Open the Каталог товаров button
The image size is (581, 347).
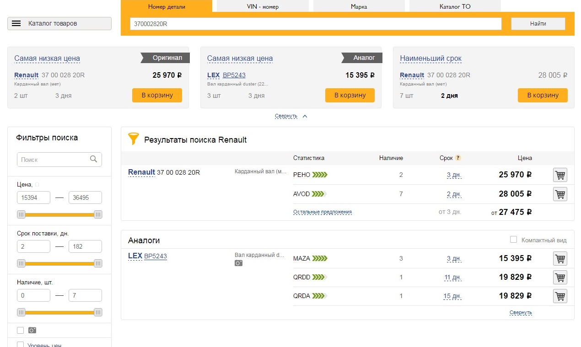tap(59, 23)
